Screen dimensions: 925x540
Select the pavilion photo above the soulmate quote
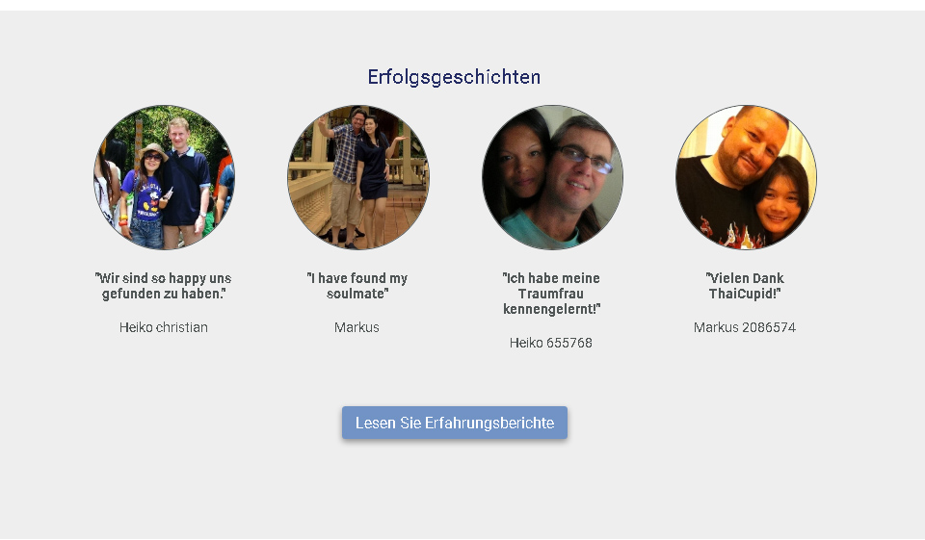358,177
